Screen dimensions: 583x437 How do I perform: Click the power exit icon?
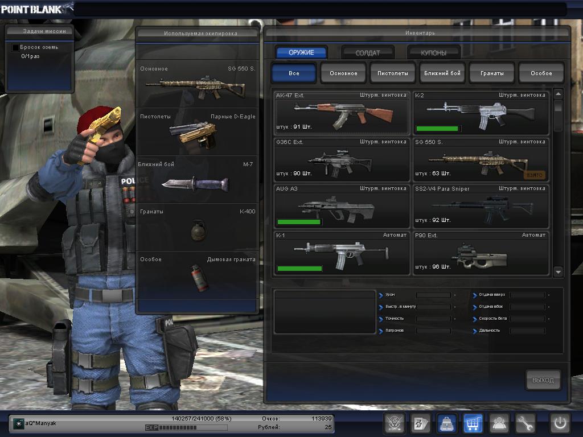click(560, 423)
